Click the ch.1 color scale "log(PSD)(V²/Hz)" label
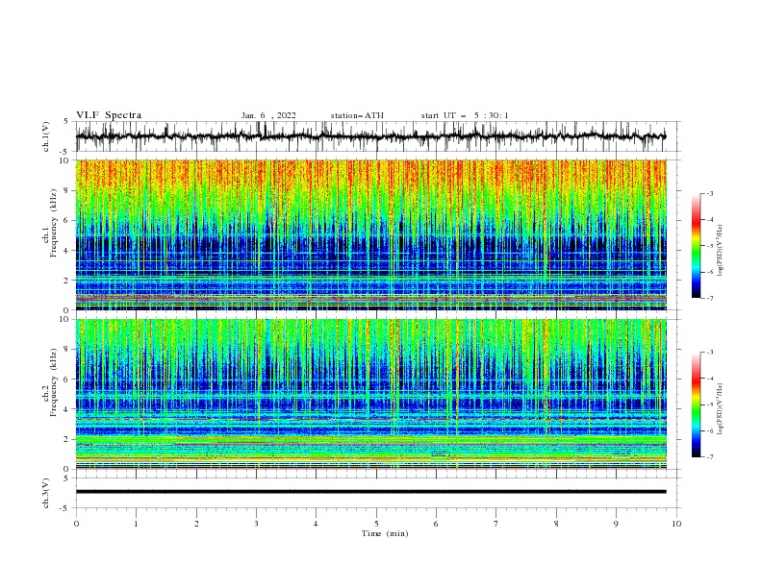The width and height of the screenshot is (762, 588). (x=720, y=251)
